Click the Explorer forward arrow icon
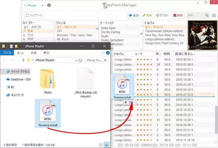Image resolution: width=218 pixels, height=148 pixels. click(x=13, y=60)
